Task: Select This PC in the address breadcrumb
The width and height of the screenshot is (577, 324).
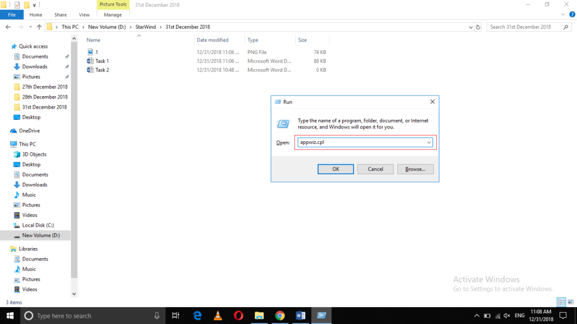Action: 70,27
